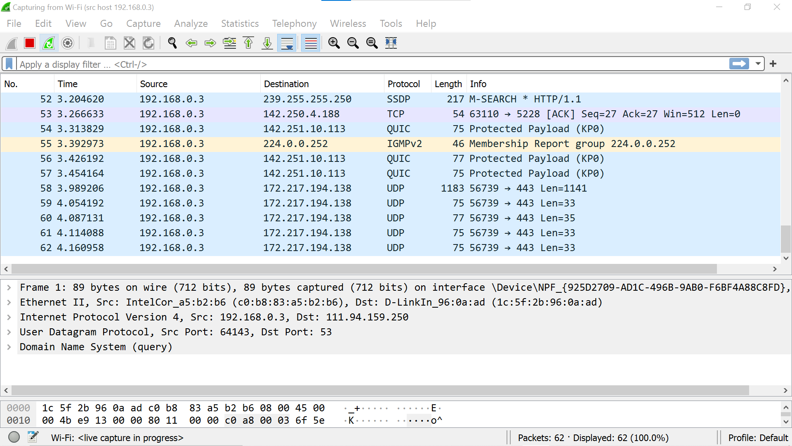Restart the current capture
The image size is (792, 446).
tap(49, 43)
